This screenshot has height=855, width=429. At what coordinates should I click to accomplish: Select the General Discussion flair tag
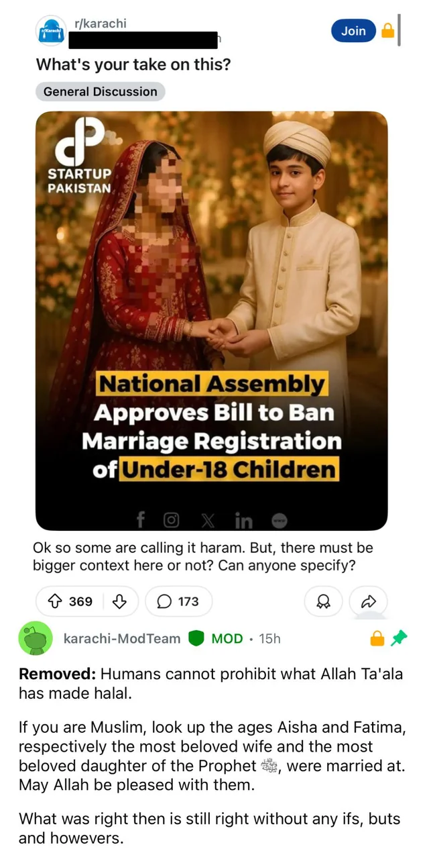click(x=101, y=91)
